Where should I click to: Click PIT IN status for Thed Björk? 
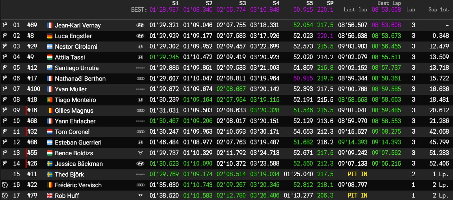(x=357, y=174)
